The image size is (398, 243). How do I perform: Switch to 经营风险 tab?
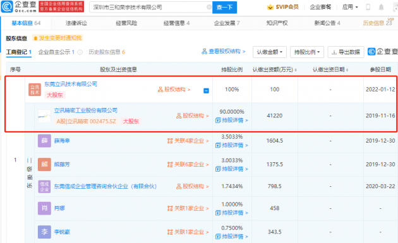[126, 23]
